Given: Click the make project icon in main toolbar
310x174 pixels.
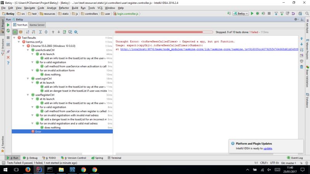Looking at the screenshot, I should (x=229, y=14).
